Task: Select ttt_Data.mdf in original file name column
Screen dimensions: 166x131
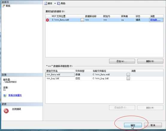Action: [x=60, y=74]
